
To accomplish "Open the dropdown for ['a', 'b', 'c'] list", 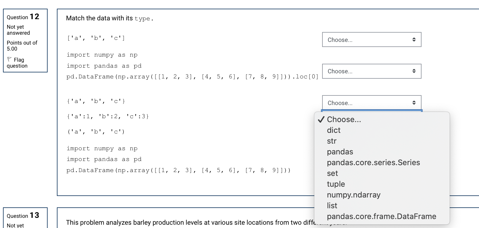I will [x=372, y=39].
